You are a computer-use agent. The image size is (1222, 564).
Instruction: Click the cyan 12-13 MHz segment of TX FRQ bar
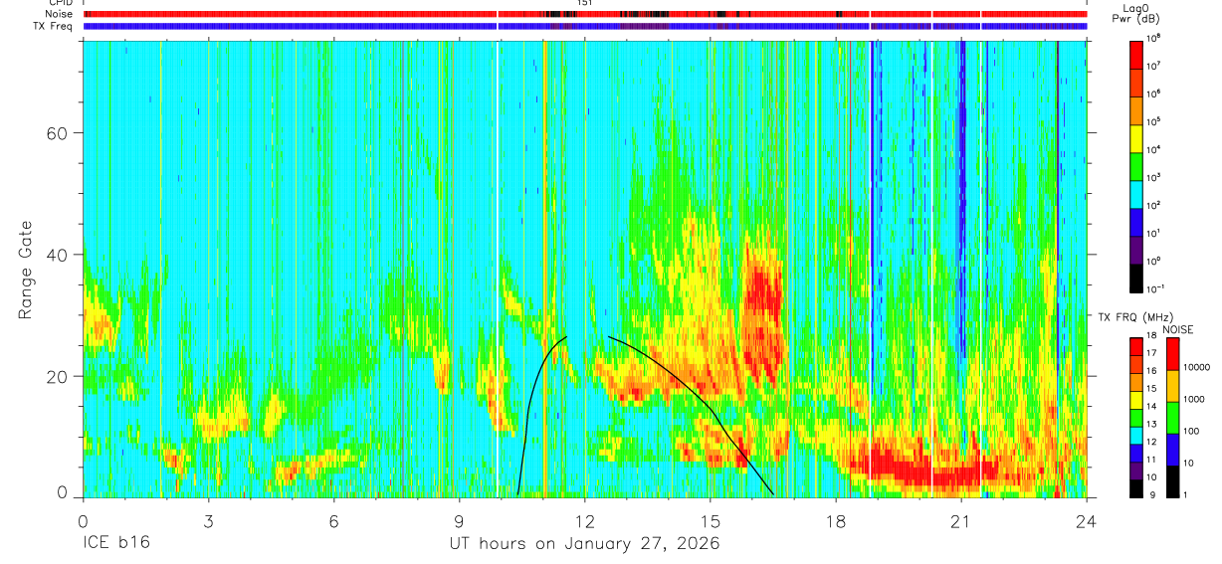pos(1137,435)
